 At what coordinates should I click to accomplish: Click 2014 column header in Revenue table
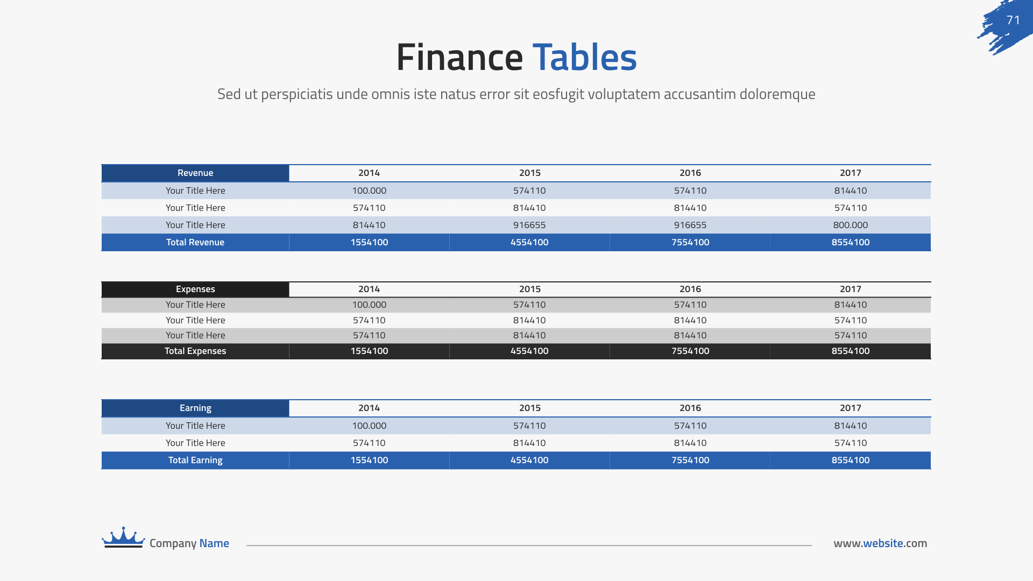click(369, 173)
